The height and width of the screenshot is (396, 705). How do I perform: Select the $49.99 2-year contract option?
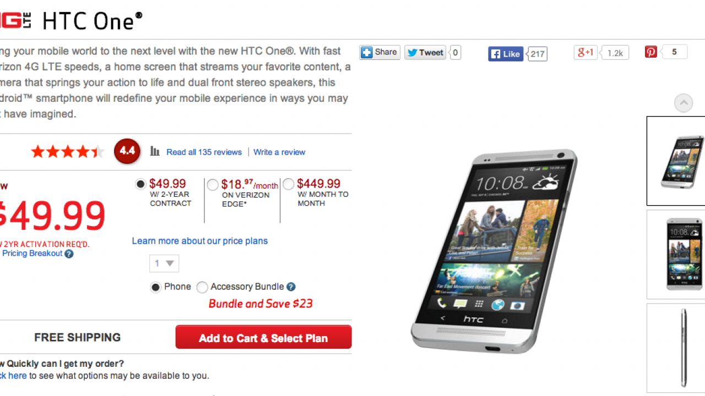pos(140,184)
